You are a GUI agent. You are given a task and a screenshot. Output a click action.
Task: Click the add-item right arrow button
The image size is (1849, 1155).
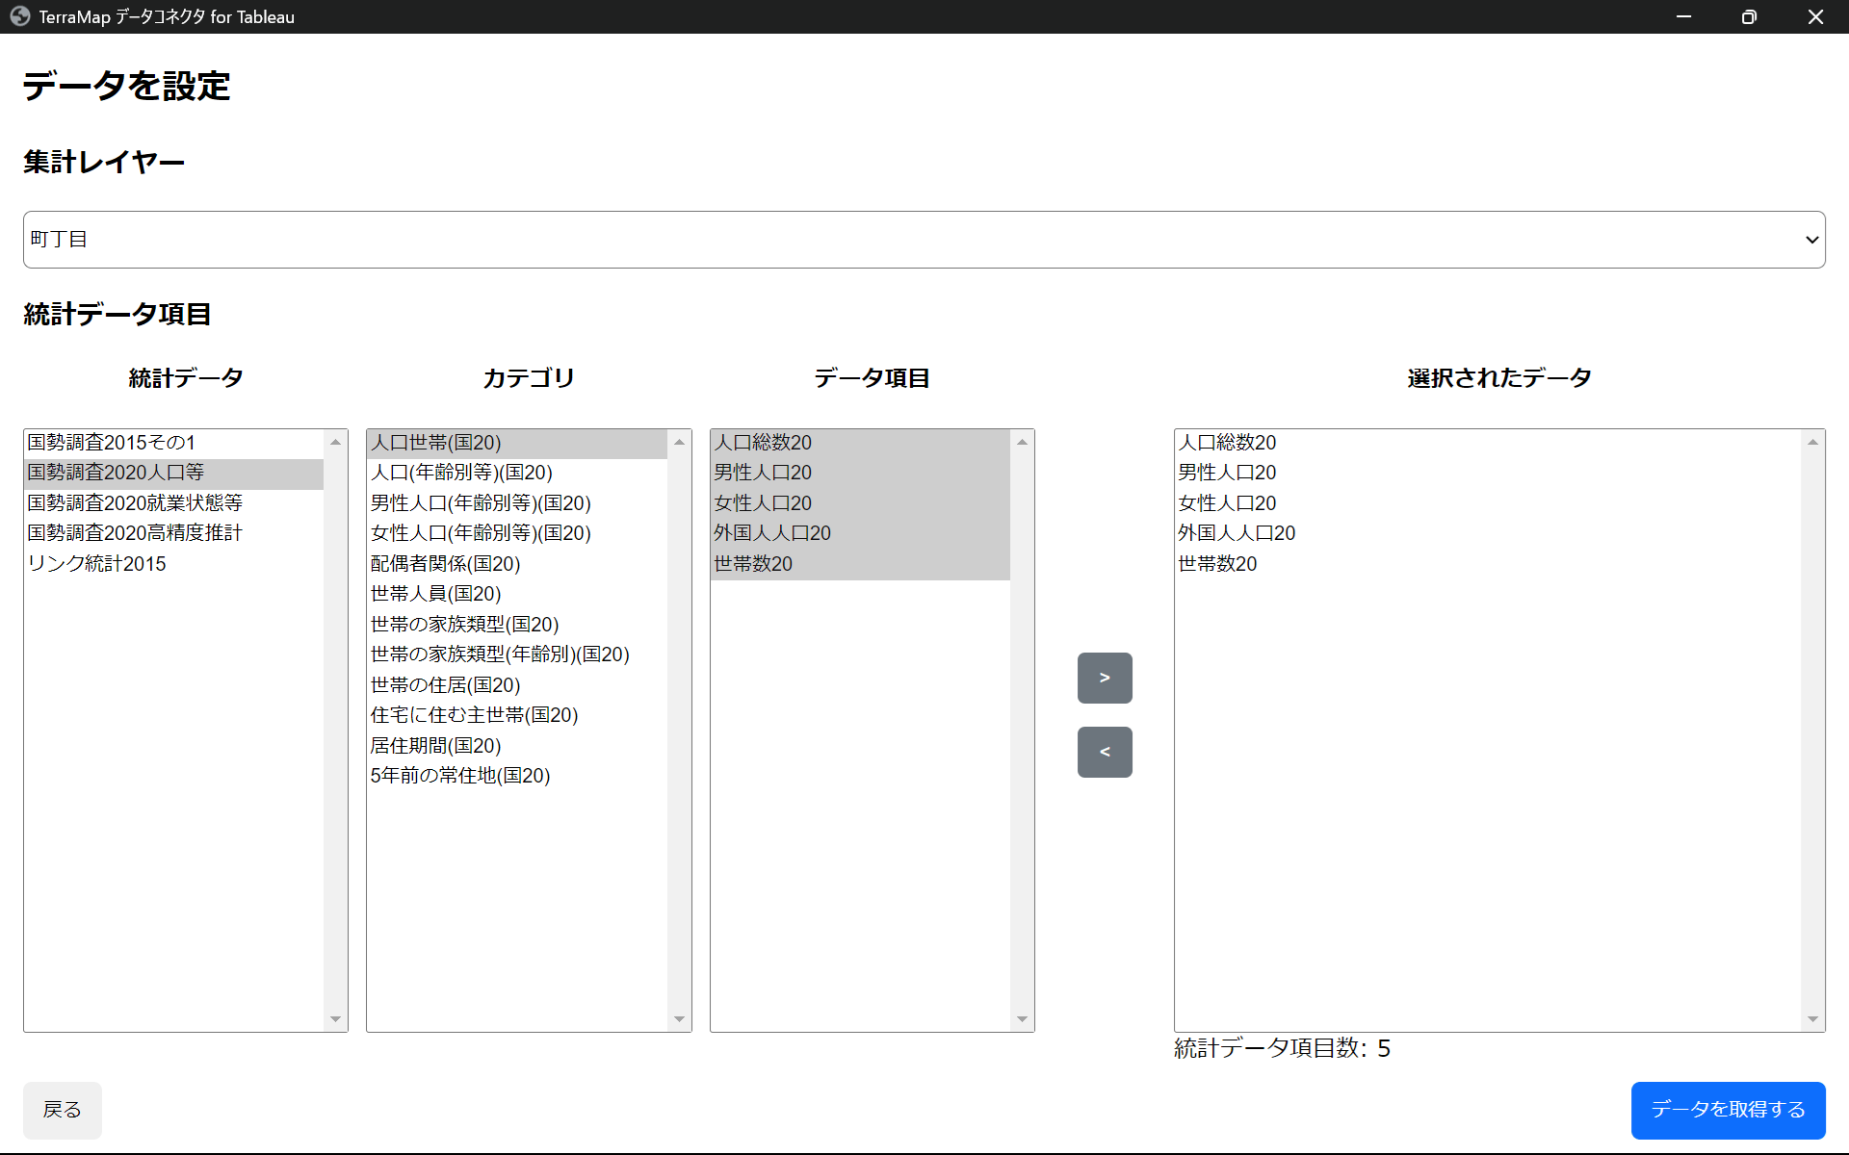[x=1104, y=678]
